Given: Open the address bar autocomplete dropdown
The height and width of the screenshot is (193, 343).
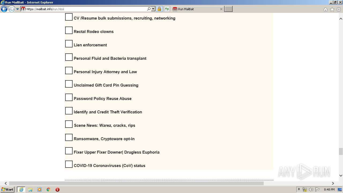Looking at the screenshot, I should click(x=153, y=9).
